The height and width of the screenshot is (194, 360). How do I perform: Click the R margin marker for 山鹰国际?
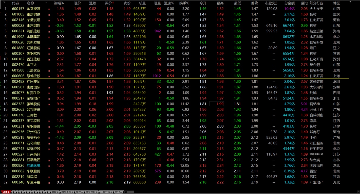click(49, 87)
